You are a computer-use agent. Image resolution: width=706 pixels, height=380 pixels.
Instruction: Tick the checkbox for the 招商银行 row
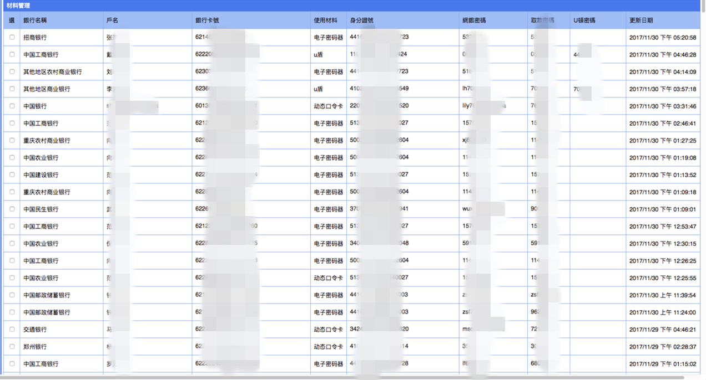click(12, 38)
